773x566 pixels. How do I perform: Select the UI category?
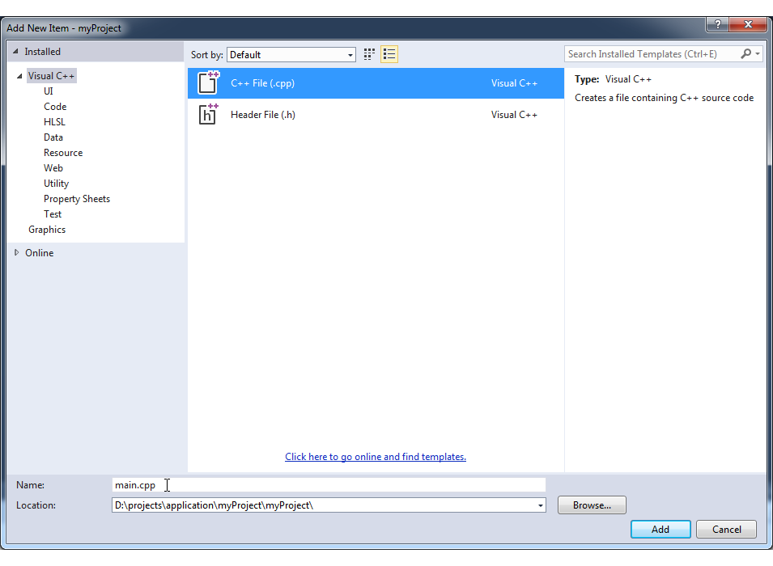49,91
